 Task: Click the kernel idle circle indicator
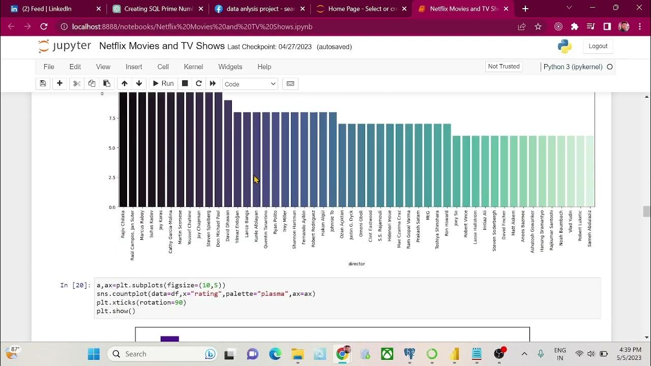coord(610,67)
